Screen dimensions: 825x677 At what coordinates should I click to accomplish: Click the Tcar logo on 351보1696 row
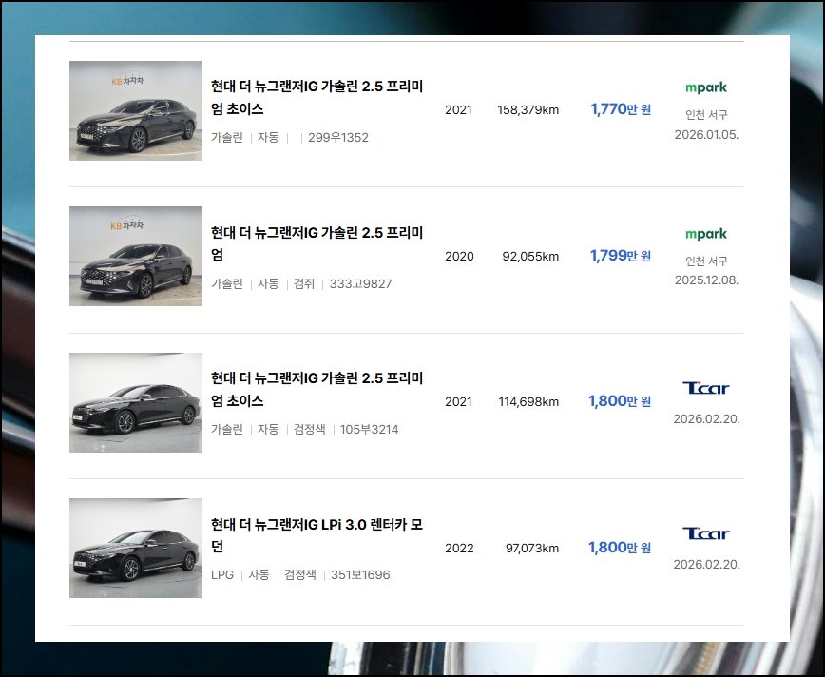point(706,533)
